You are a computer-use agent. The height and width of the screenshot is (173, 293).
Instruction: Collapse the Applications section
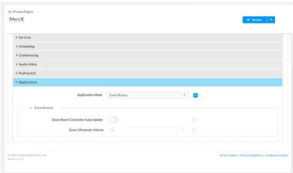(x=148, y=82)
